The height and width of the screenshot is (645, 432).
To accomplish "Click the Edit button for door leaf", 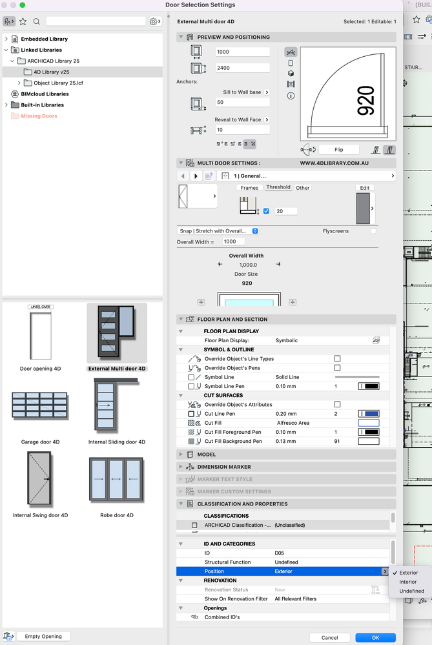I will click(x=365, y=188).
